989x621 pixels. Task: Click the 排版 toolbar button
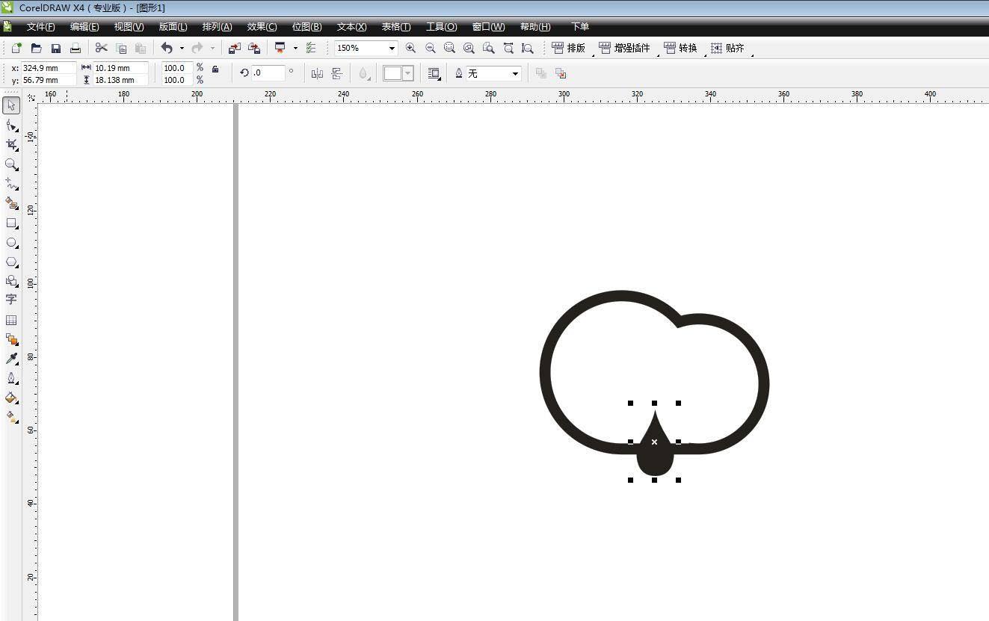point(569,48)
